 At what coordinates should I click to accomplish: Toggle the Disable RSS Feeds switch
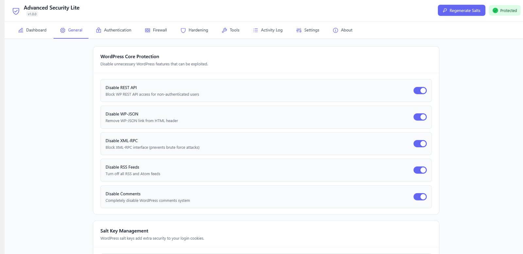point(420,170)
